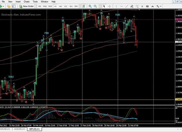Click the '16 Feb 15:00' time label

(38, 125)
